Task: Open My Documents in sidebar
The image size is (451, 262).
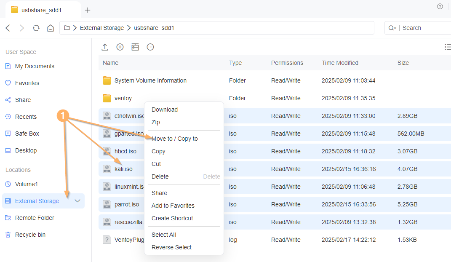Action: (35, 66)
